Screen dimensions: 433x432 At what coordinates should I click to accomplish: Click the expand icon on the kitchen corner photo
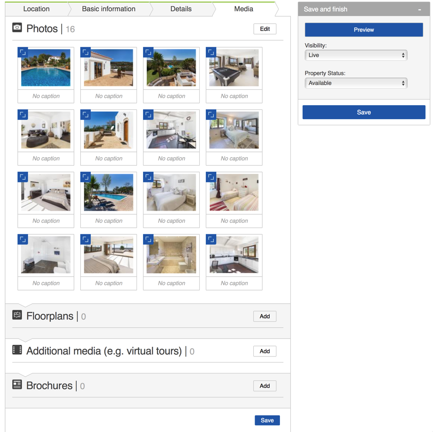tap(211, 239)
